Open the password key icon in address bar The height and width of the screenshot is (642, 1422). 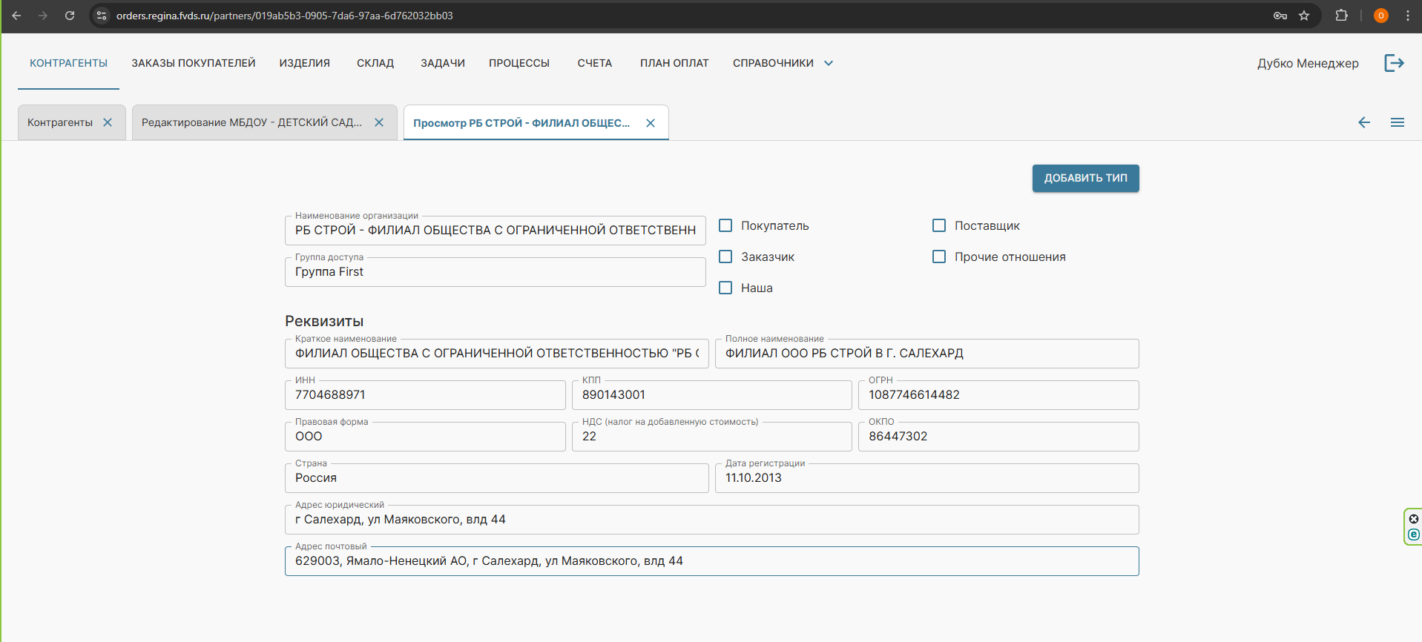(x=1280, y=16)
